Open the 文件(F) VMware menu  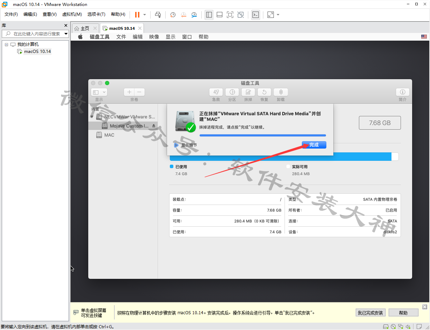coord(11,14)
